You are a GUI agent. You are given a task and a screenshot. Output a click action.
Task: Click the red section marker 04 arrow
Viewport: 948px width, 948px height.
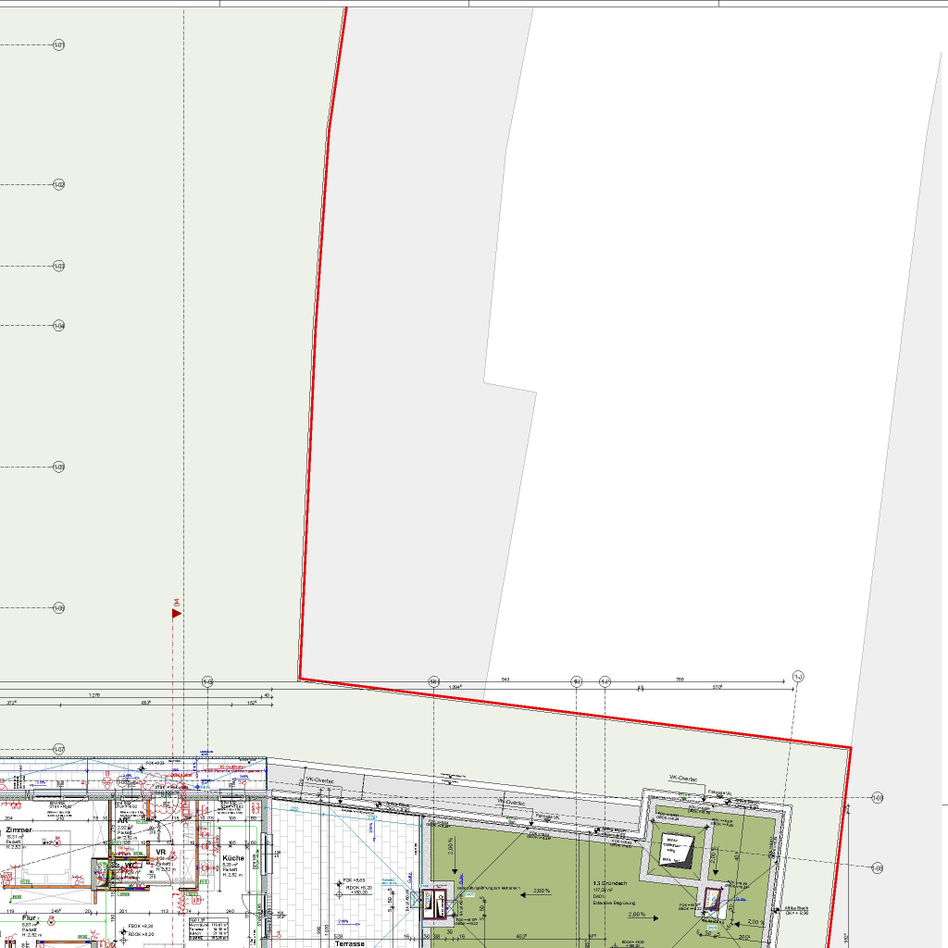[x=176, y=612]
